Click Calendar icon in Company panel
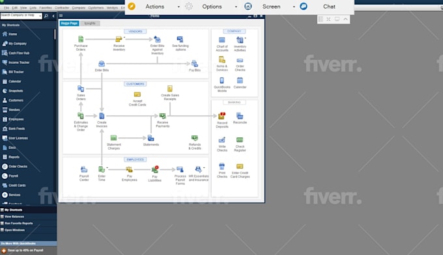Image resolution: width=443 pixels, height=255 pixels. (x=240, y=81)
